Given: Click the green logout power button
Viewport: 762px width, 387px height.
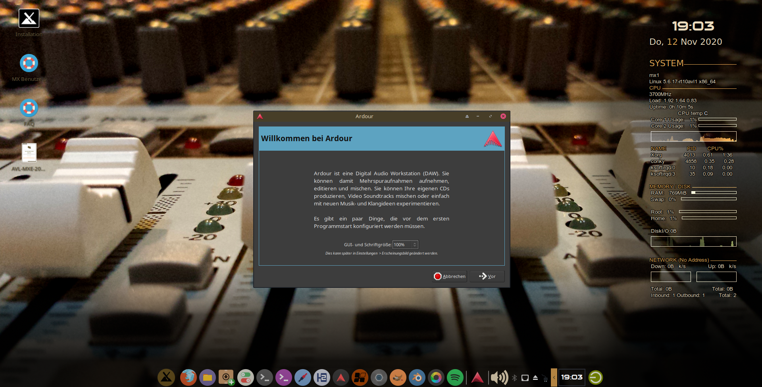Looking at the screenshot, I should pos(596,377).
